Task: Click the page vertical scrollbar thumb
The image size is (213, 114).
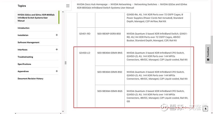Action: pos(212,50)
